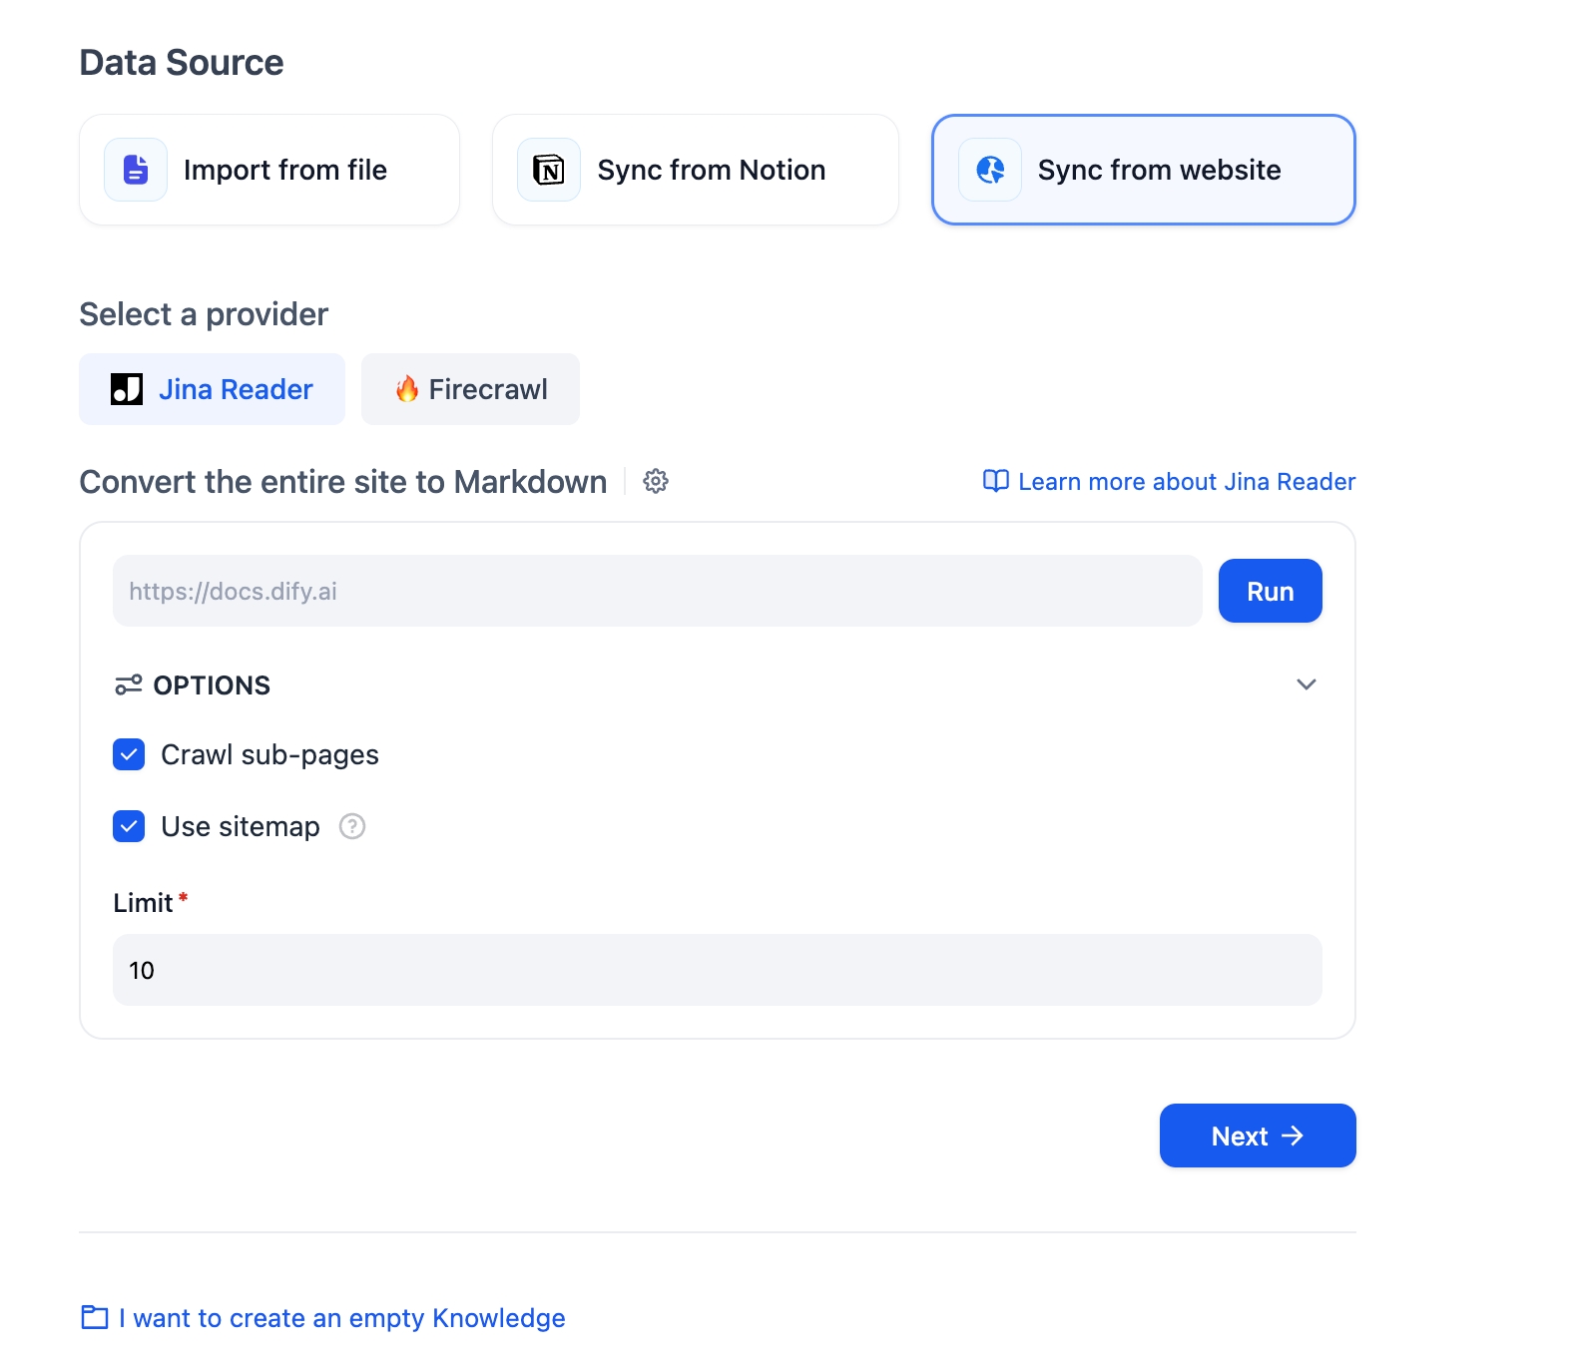Click the folder icon beside empty Knowledge
Screen dimensions: 1581x1367
pyautogui.click(x=95, y=1317)
